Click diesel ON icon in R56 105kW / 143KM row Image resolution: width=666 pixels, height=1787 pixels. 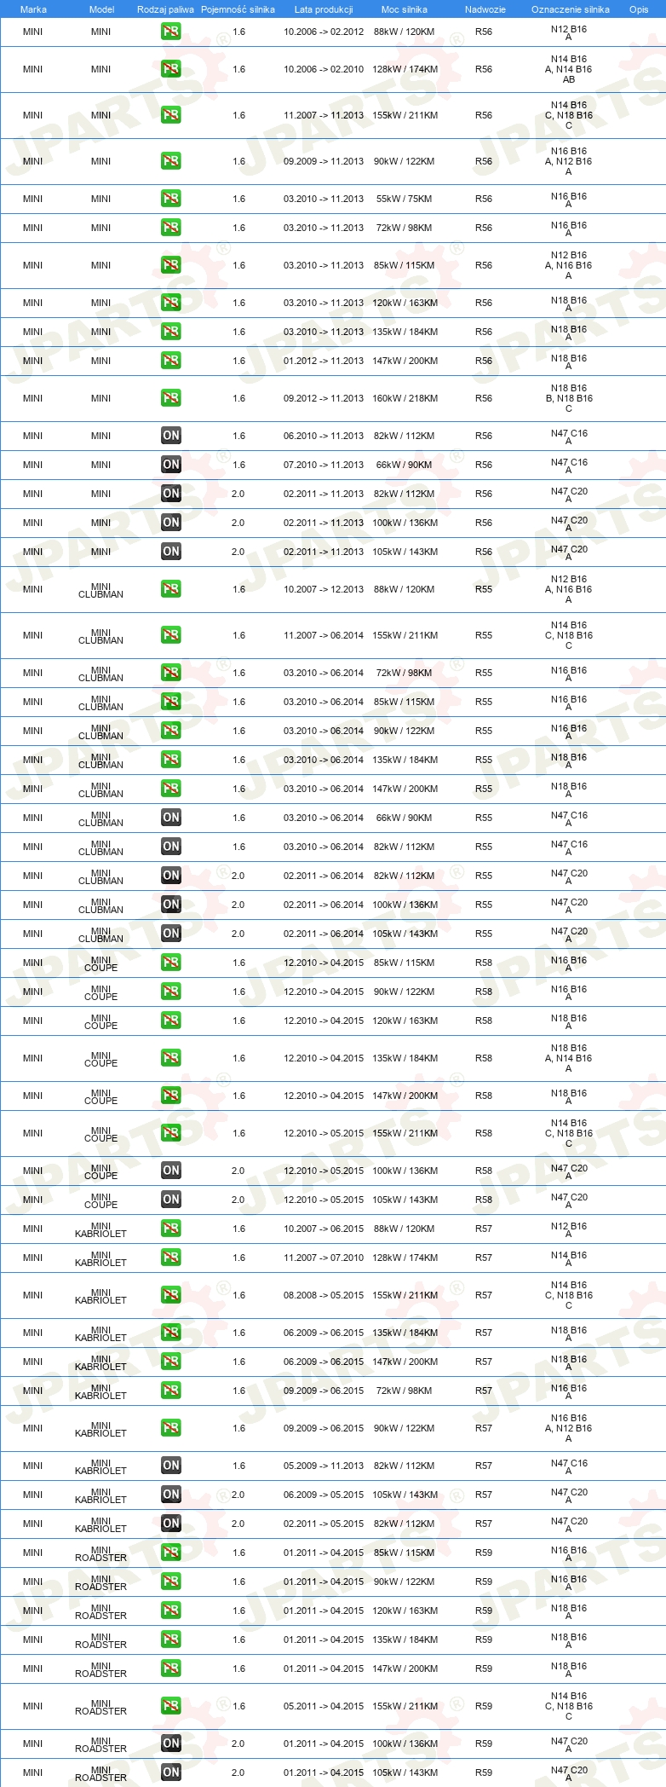(171, 552)
